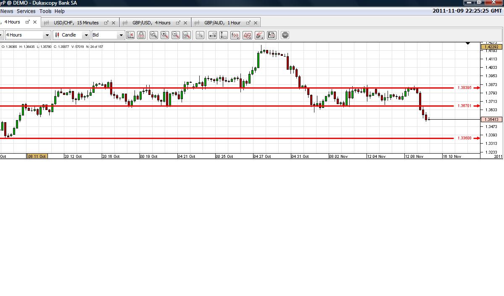Open the Tools menu
Viewport: 504px width, 296px height.
coord(45,11)
